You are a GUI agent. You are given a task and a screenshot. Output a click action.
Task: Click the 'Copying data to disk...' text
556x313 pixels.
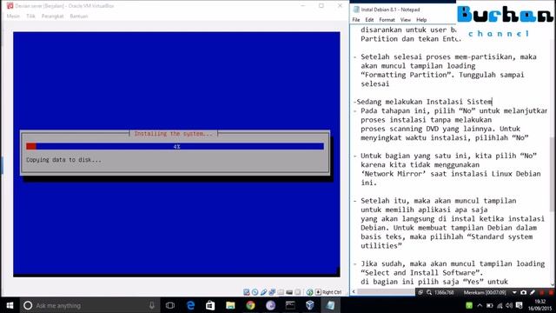(x=63, y=160)
